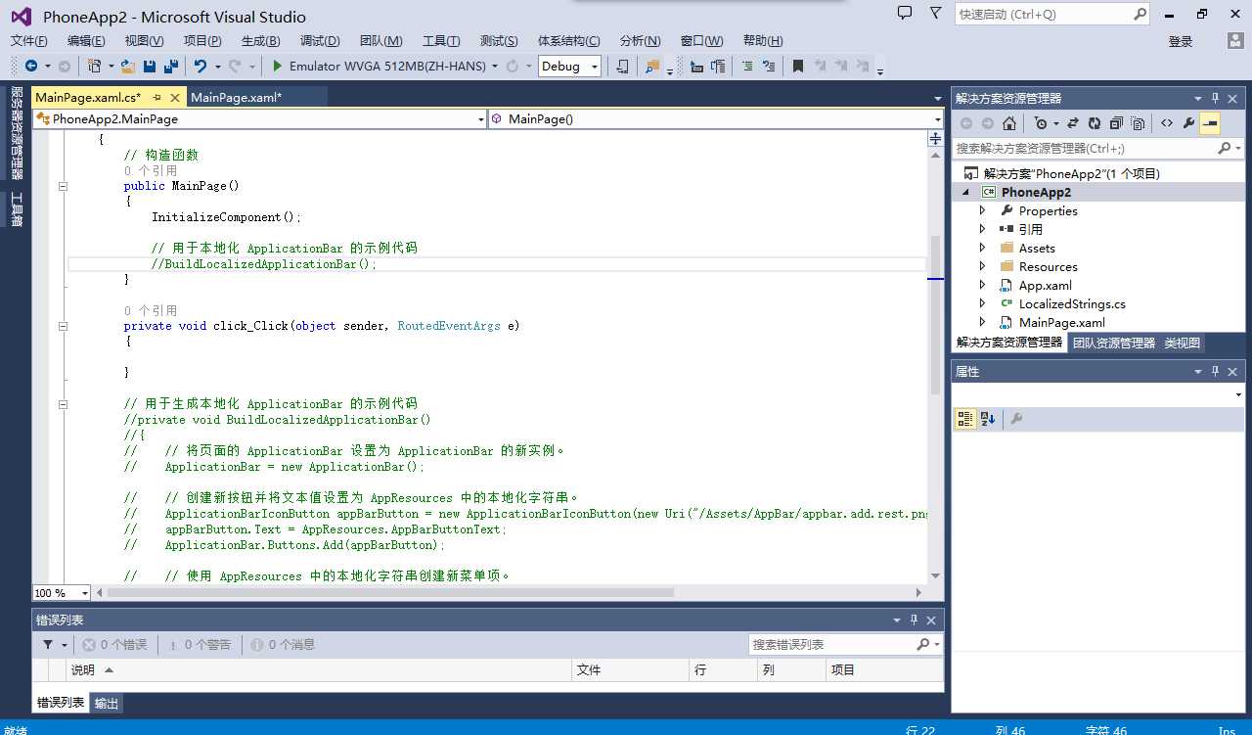1252x735 pixels.
Task: Collapse All in Solution Explorer toolbar
Action: (x=1116, y=123)
